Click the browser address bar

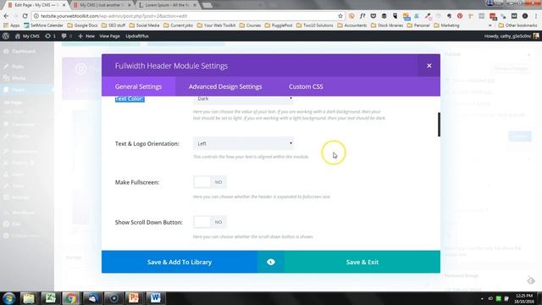[x=186, y=16]
